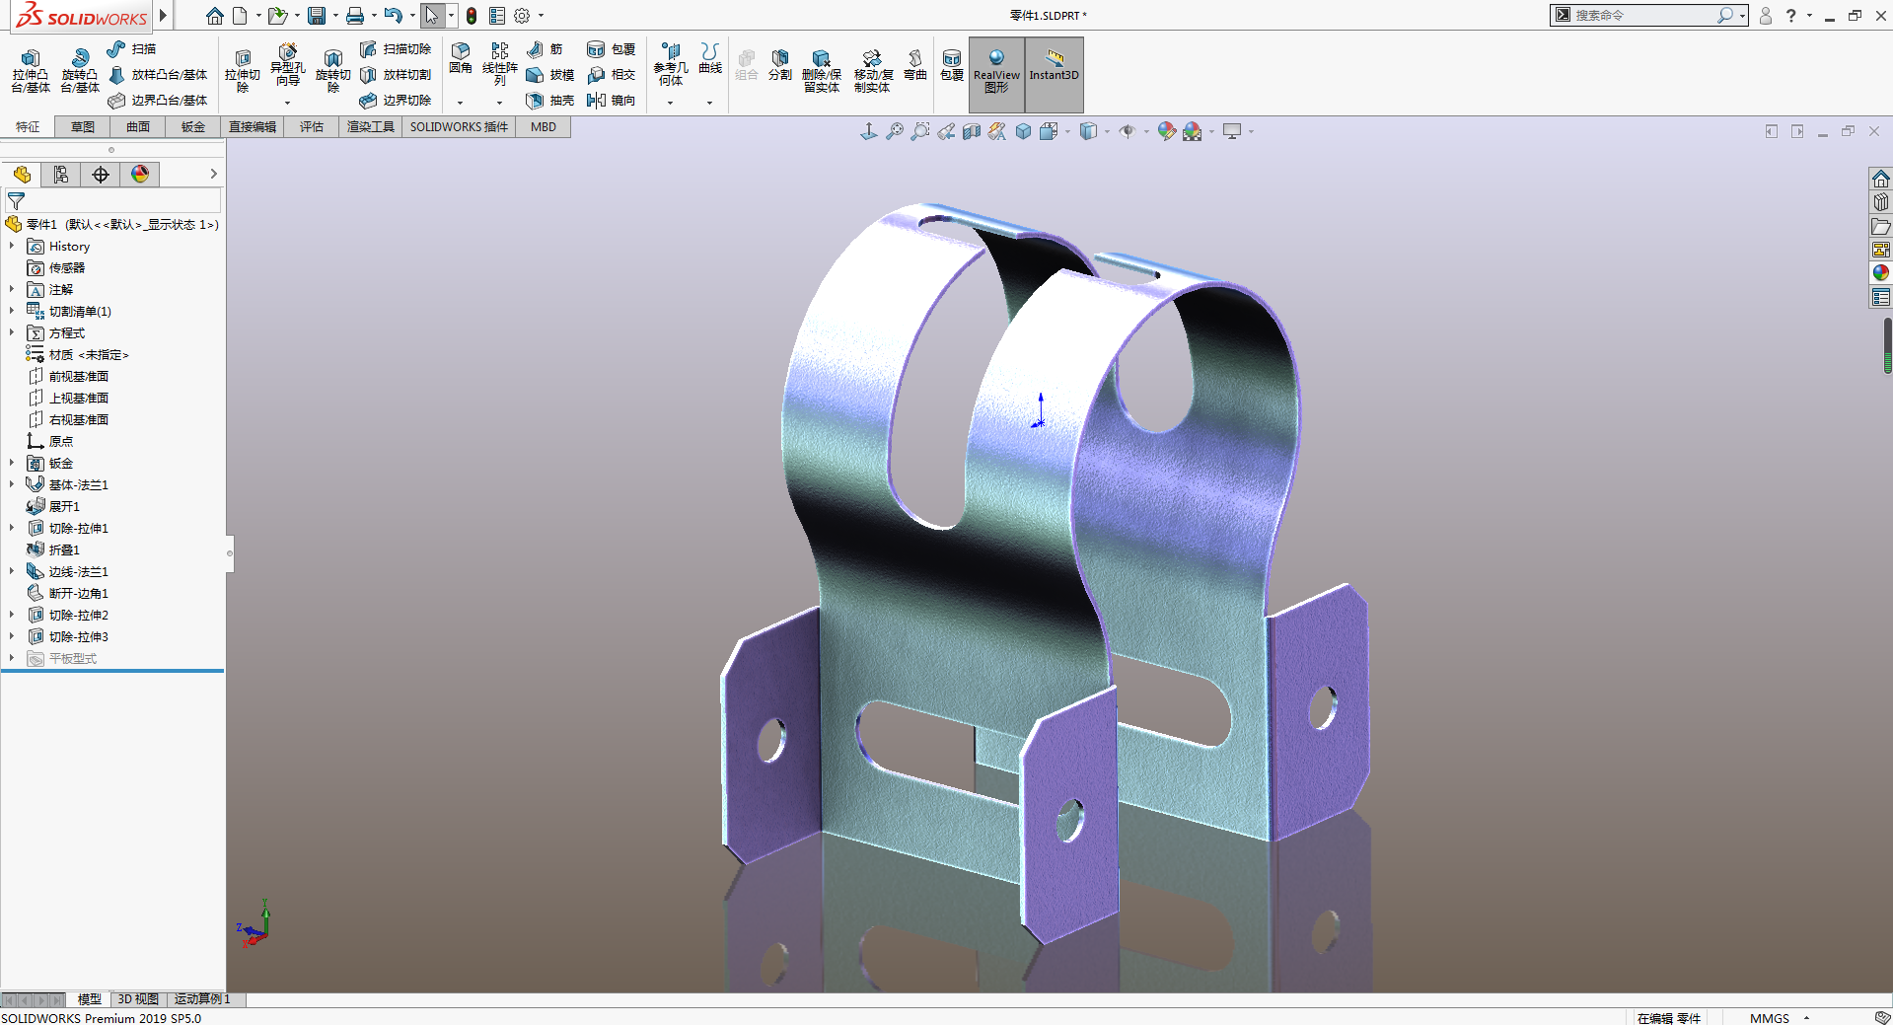Open the dropdown arrow under 曲线
Image resolution: width=1893 pixels, height=1025 pixels.
[709, 103]
